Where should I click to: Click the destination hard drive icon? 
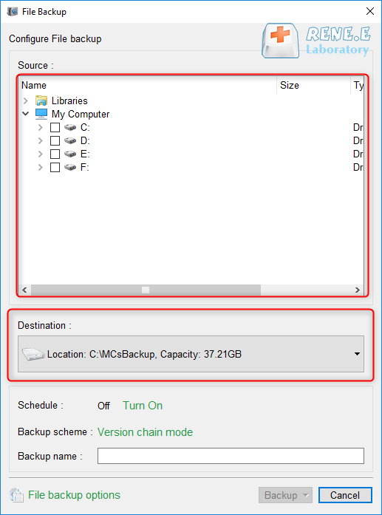point(33,354)
